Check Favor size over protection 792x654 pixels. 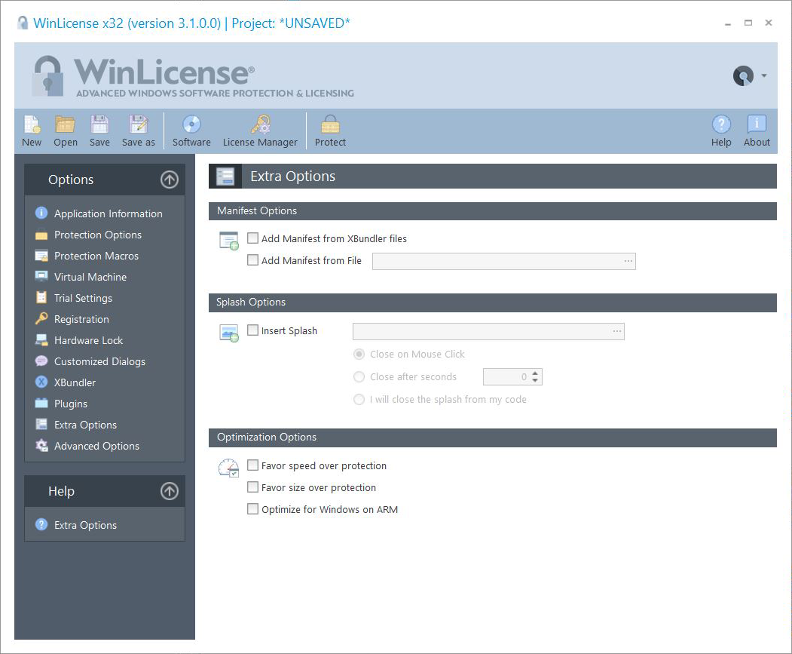pyautogui.click(x=252, y=487)
